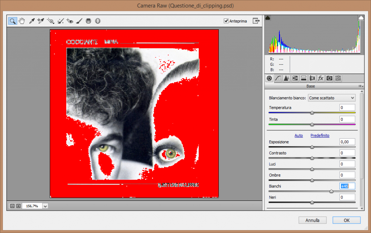Click the Tinta slider handle

pyautogui.click(x=312, y=124)
